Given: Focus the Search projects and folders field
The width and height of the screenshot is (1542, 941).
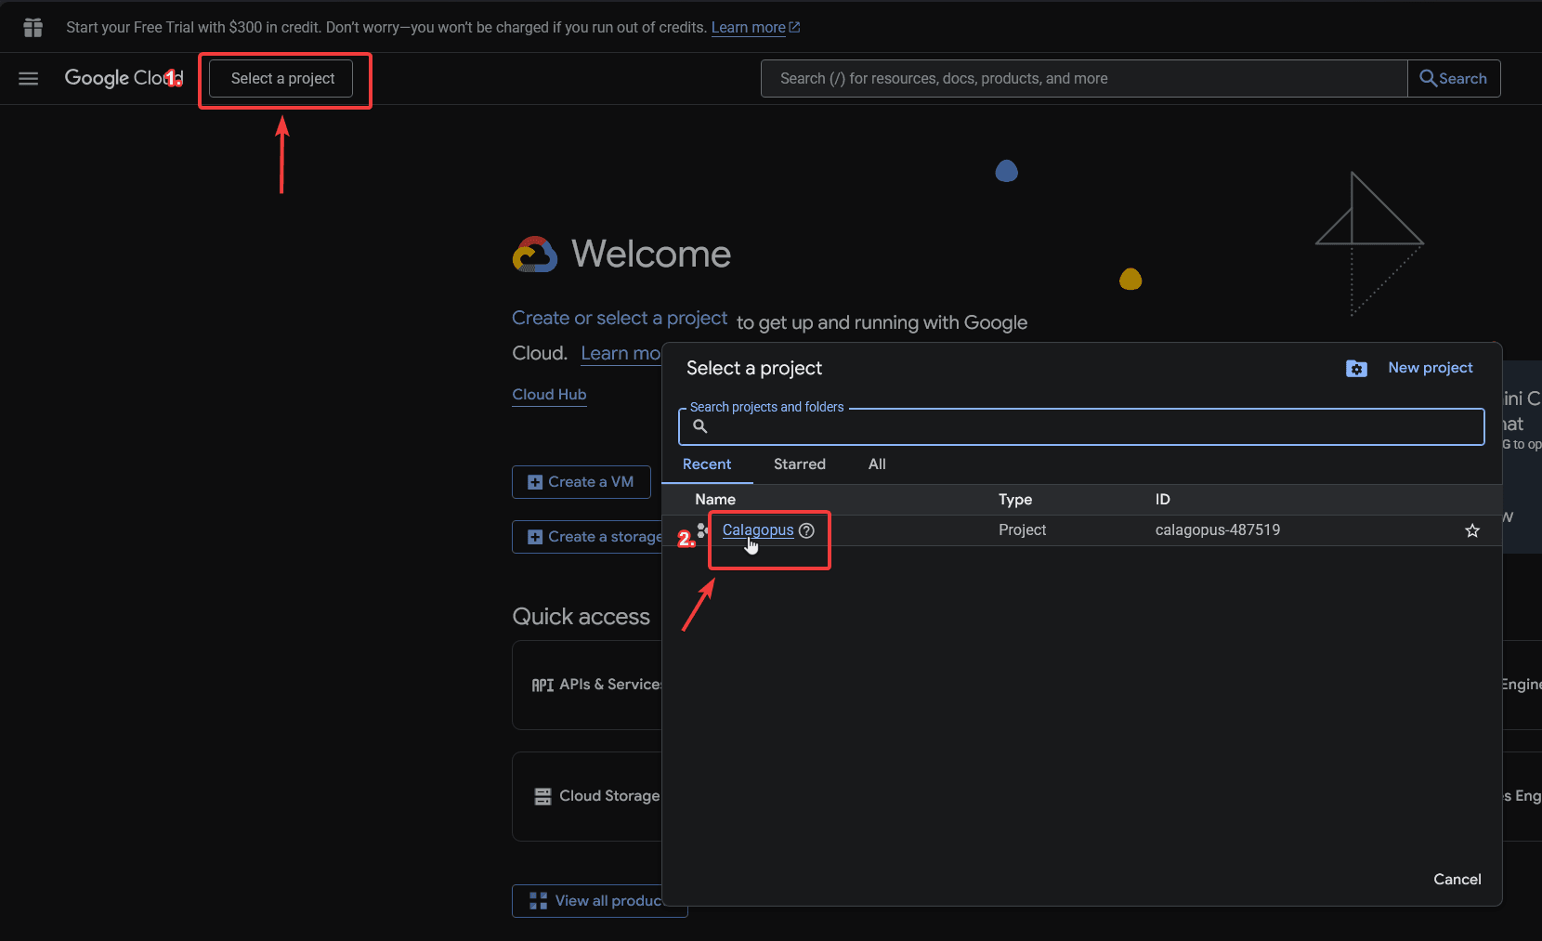Looking at the screenshot, I should pyautogui.click(x=1087, y=427).
